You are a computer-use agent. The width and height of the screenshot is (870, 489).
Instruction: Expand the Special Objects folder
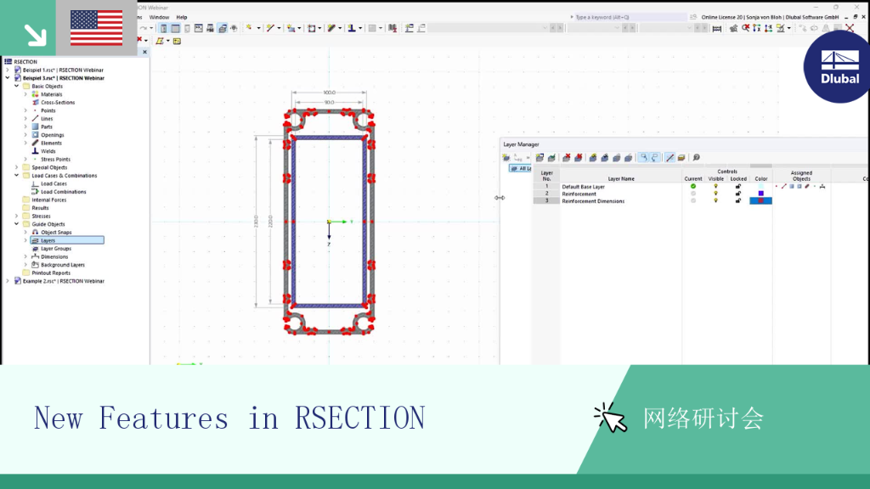pyautogui.click(x=17, y=167)
